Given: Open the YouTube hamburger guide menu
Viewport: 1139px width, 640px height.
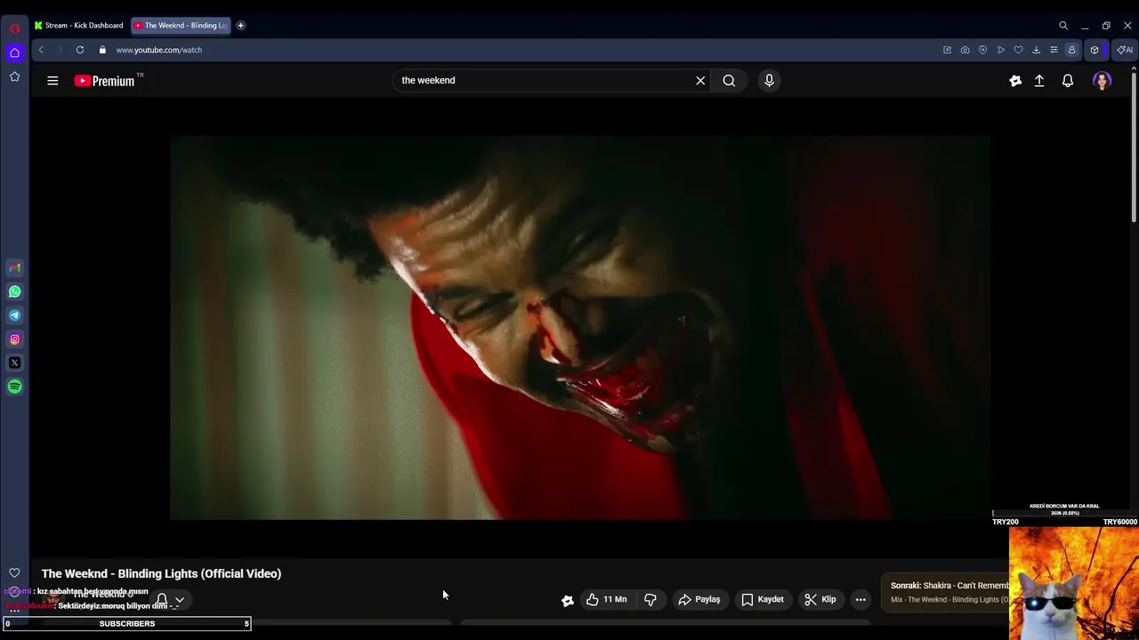Looking at the screenshot, I should pyautogui.click(x=53, y=81).
